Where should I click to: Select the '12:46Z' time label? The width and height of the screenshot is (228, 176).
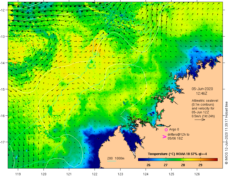pyautogui.click(x=202, y=93)
